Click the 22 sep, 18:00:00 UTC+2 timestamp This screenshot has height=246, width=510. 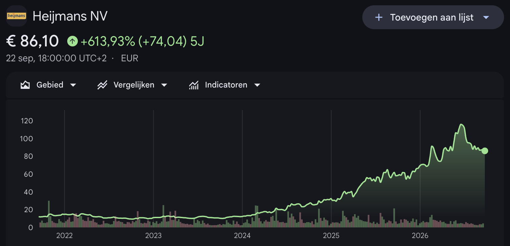click(57, 58)
